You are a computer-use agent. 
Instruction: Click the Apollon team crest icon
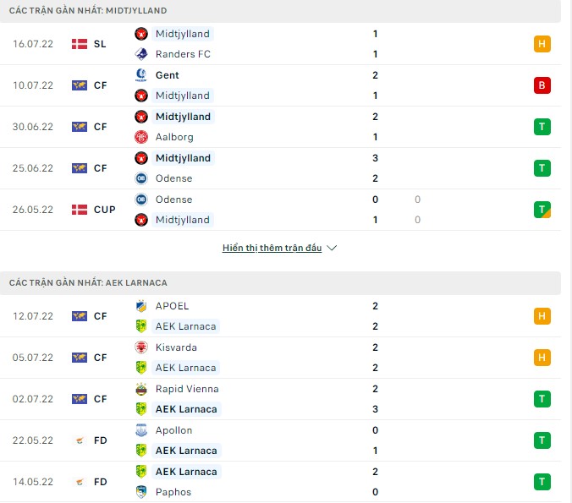click(x=141, y=430)
